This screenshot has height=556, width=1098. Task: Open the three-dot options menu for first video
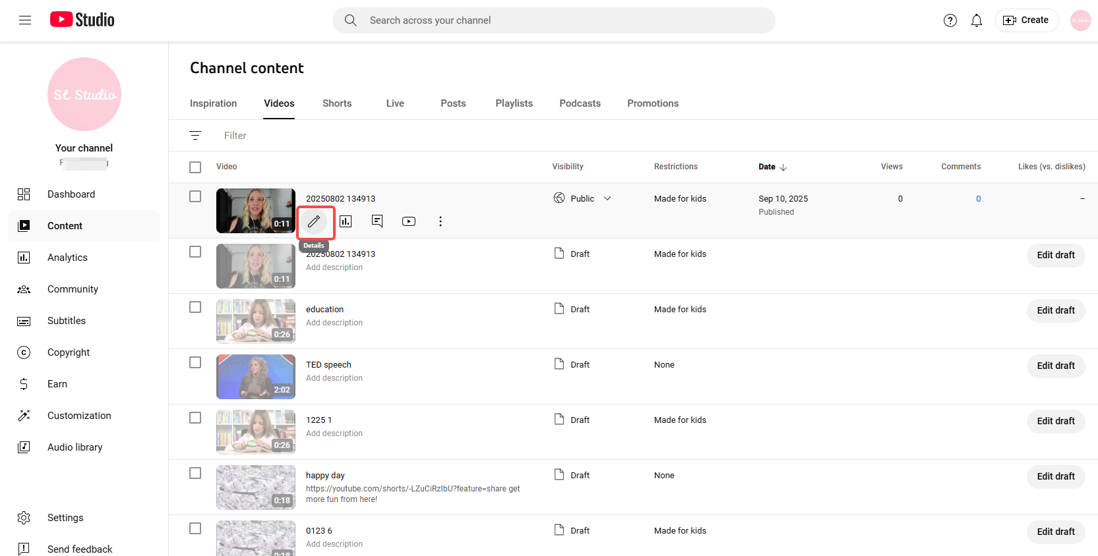click(441, 221)
